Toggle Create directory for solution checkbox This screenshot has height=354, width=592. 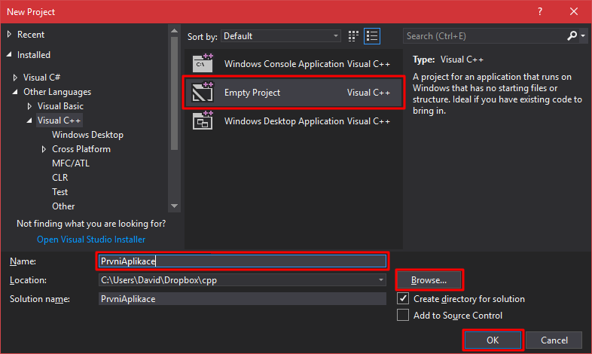[x=403, y=298]
